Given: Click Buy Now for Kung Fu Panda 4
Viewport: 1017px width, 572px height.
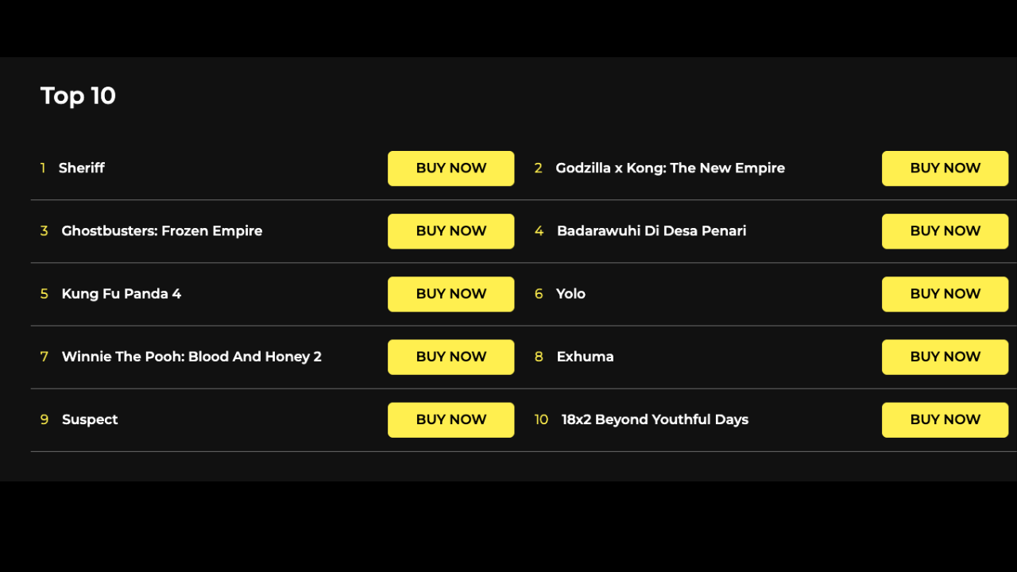Looking at the screenshot, I should (x=450, y=294).
